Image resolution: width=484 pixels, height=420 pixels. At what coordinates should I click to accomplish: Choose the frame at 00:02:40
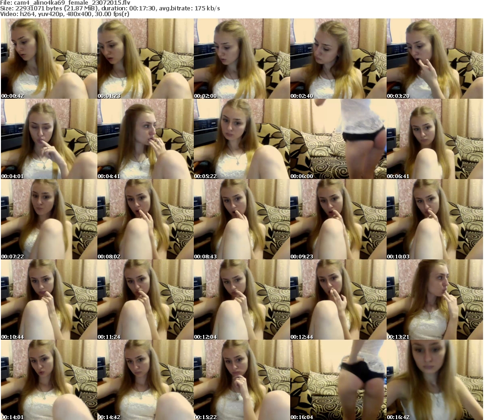(x=338, y=59)
